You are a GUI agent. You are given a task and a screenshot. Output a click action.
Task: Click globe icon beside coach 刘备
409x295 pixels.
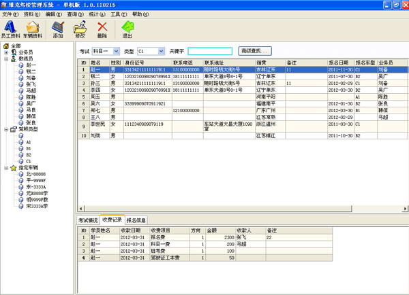click(21, 78)
